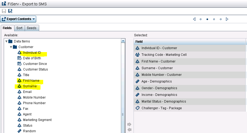Click the save icon in the toolbar

pos(4,11)
